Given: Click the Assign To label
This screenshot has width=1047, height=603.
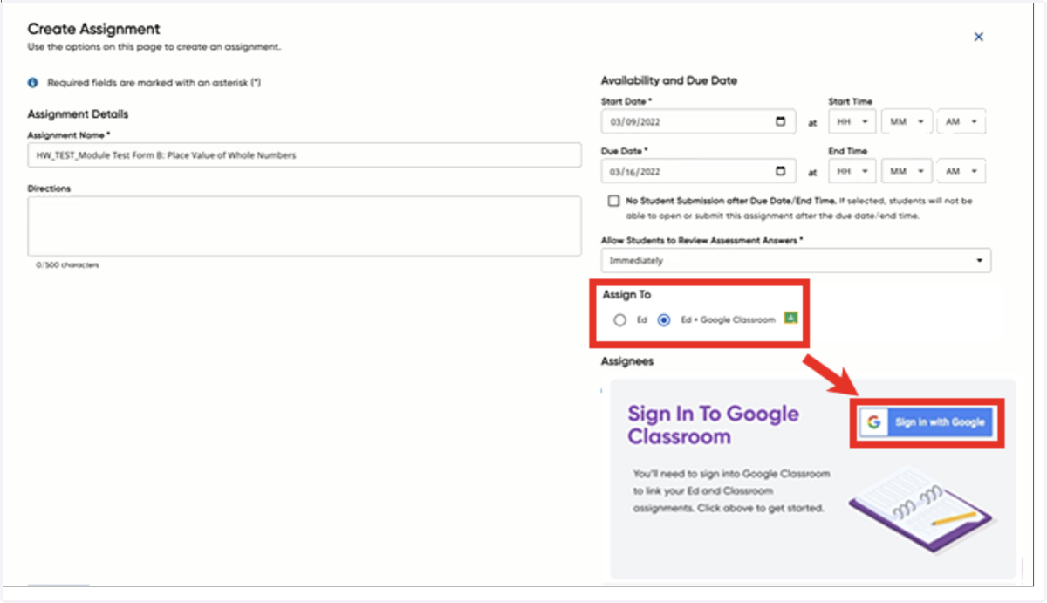Looking at the screenshot, I should 626,295.
